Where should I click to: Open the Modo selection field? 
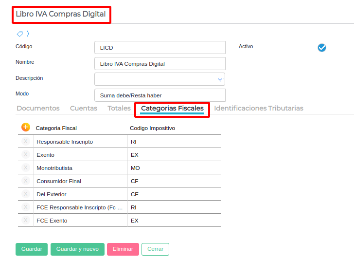tap(159, 95)
